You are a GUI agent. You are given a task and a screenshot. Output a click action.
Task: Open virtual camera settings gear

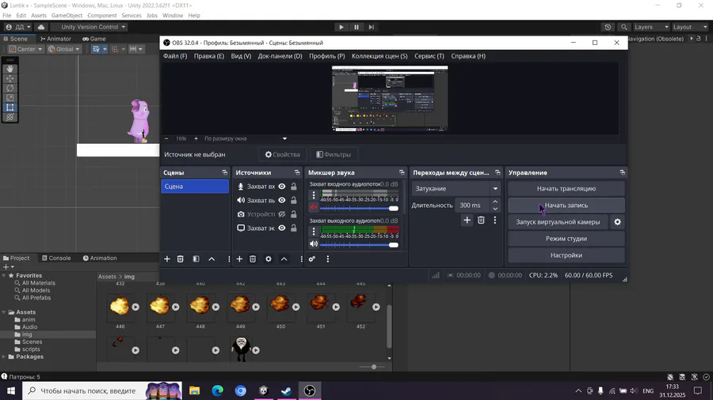point(617,222)
